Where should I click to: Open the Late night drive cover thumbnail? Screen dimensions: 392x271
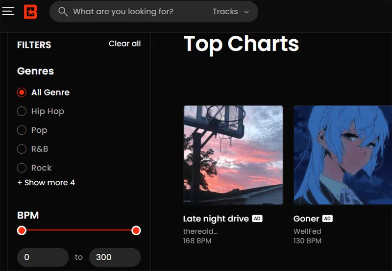point(233,155)
